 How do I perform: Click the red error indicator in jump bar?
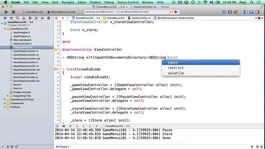pos(259,18)
